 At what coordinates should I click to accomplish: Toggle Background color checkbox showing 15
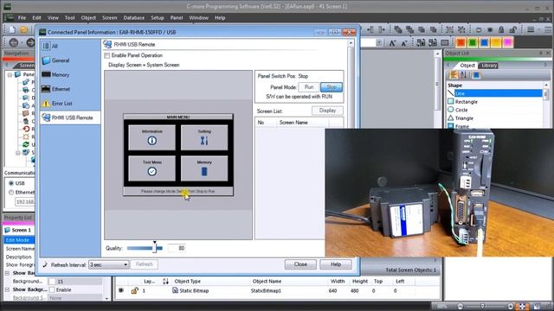(52, 282)
